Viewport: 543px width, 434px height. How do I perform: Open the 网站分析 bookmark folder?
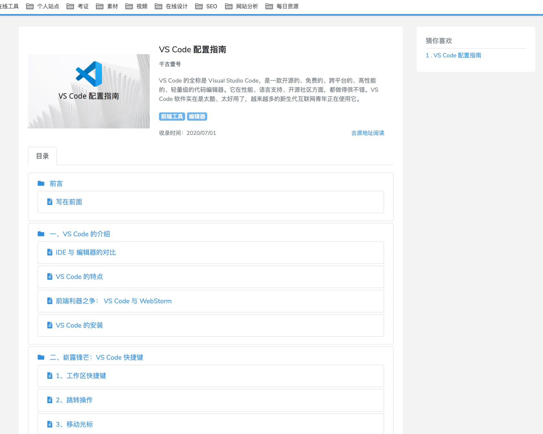tap(241, 6)
